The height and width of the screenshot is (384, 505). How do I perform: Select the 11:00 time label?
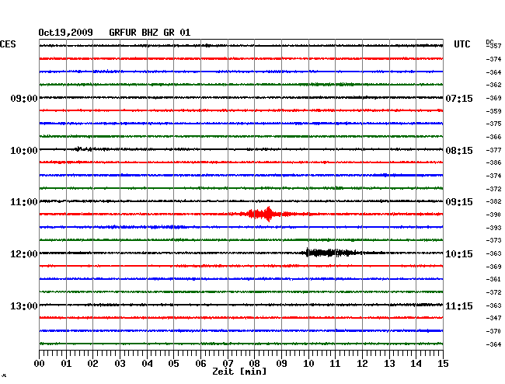click(24, 202)
